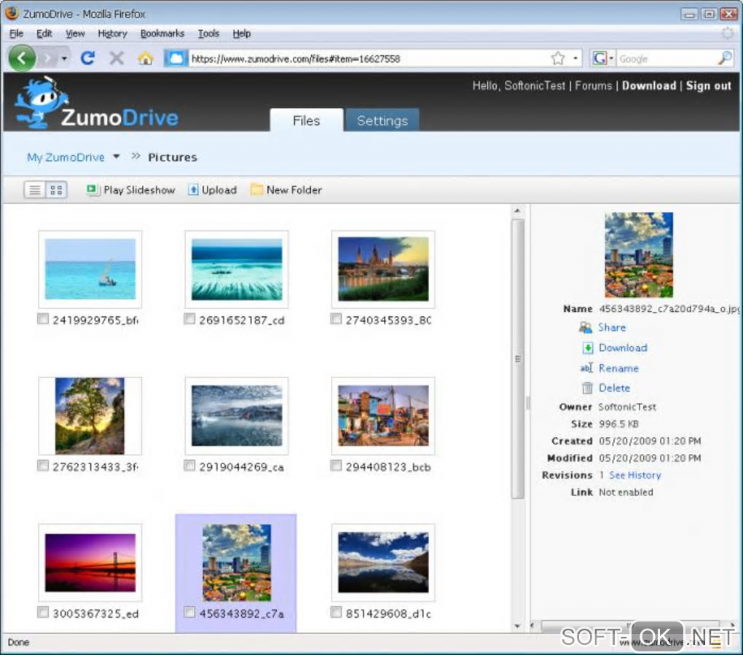The height and width of the screenshot is (655, 743).
Task: Click the vertical scrollbar of file list
Action: pyautogui.click(x=518, y=358)
